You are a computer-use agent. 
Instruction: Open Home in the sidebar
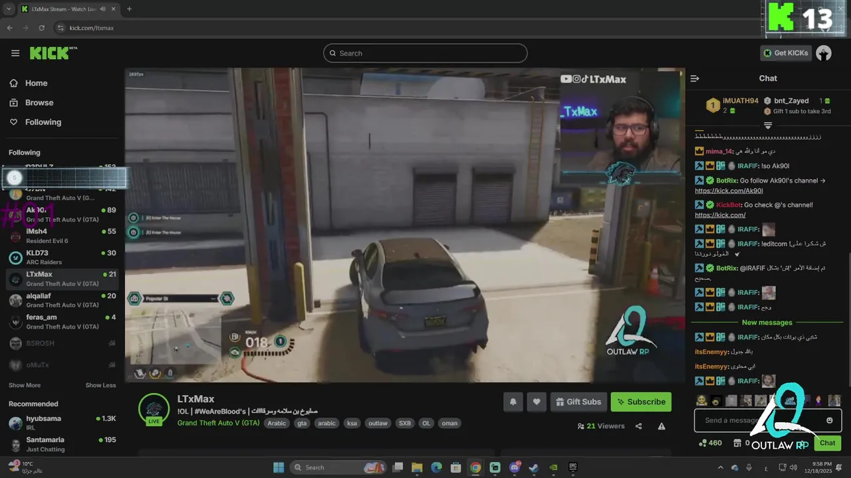coord(36,83)
